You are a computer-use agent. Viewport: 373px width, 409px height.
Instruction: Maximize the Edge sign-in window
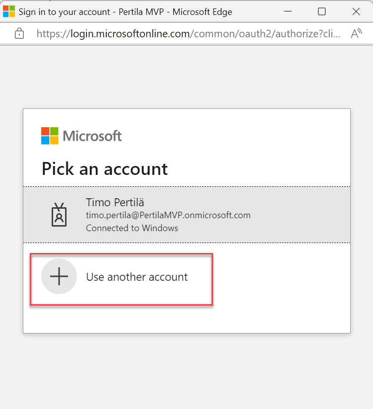[321, 11]
